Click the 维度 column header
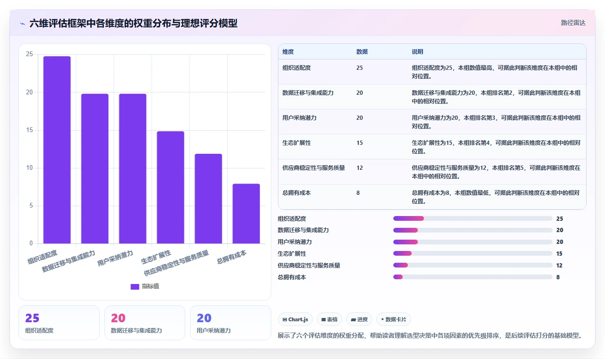The height and width of the screenshot is (359, 605). 288,52
